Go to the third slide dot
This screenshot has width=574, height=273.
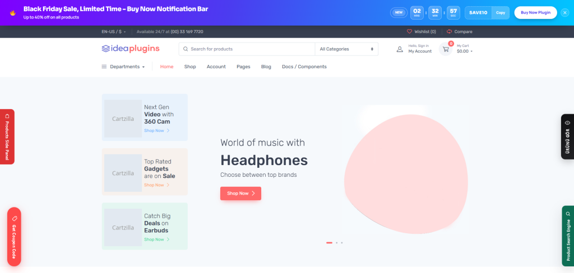[x=341, y=243]
